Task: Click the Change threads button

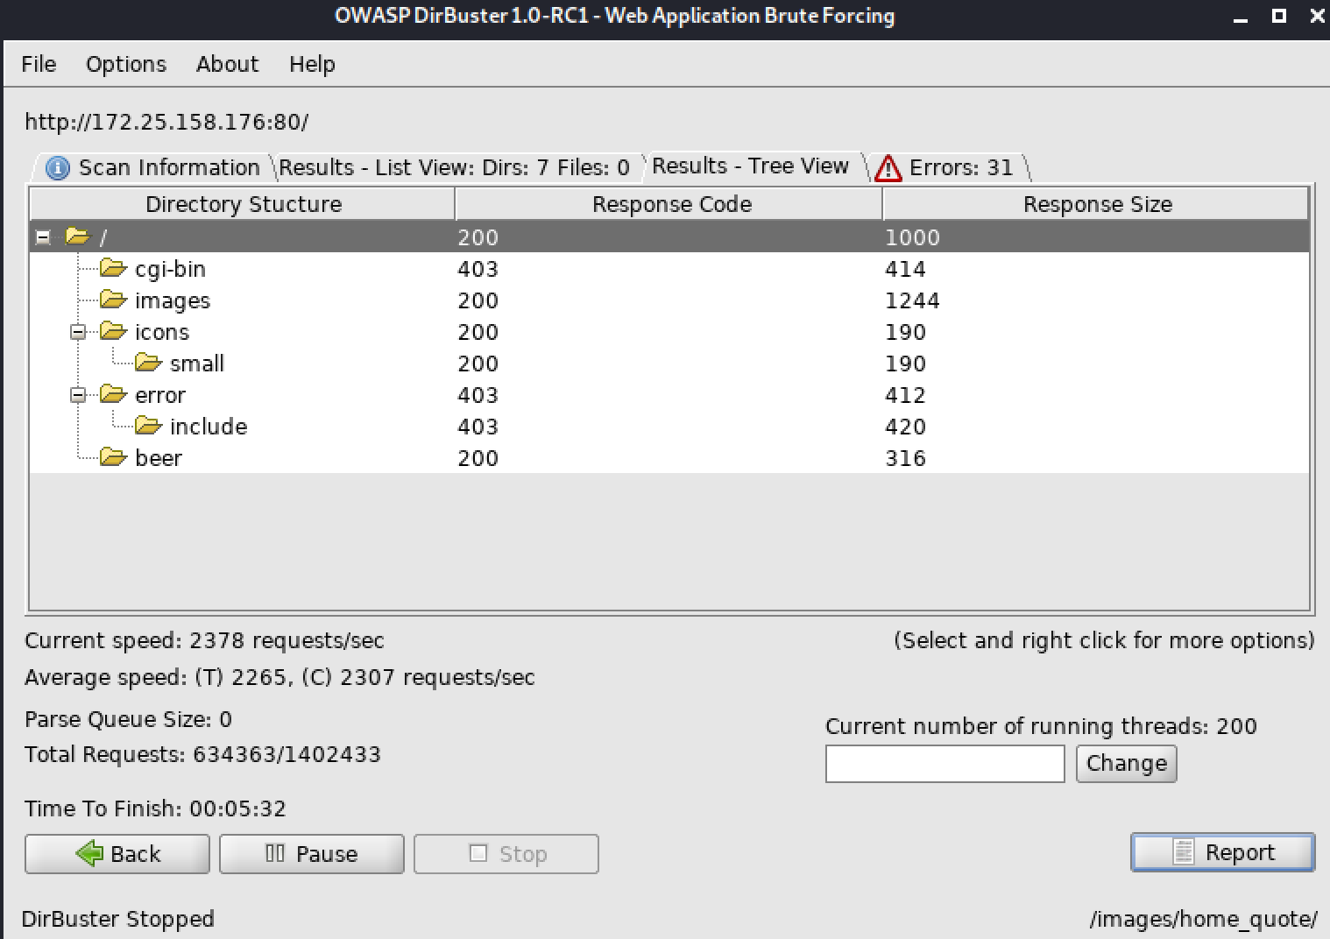Action: coord(1126,764)
